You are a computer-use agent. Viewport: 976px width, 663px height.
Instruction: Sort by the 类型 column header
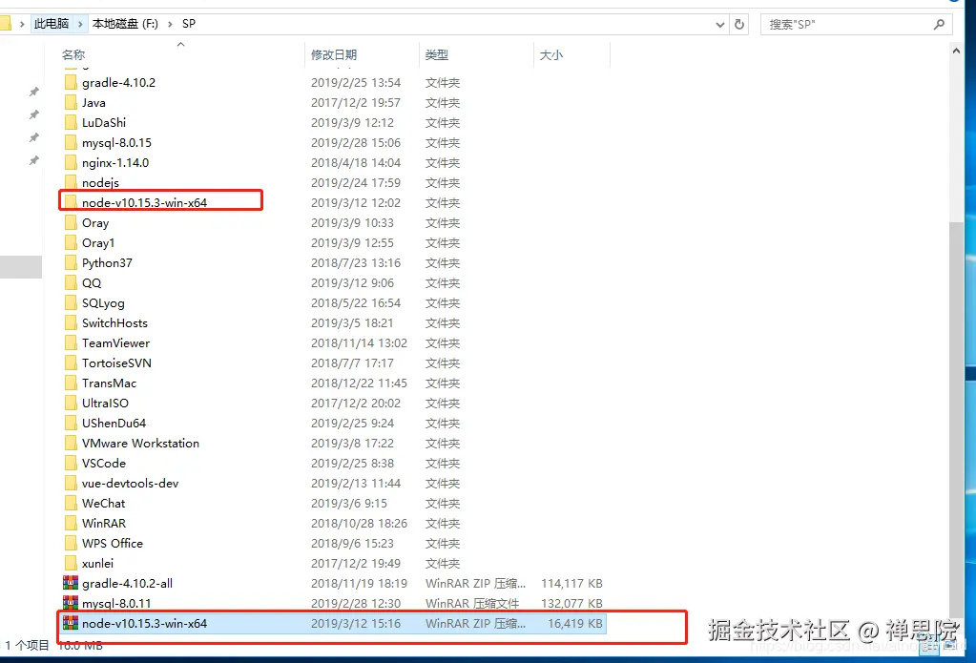click(436, 54)
